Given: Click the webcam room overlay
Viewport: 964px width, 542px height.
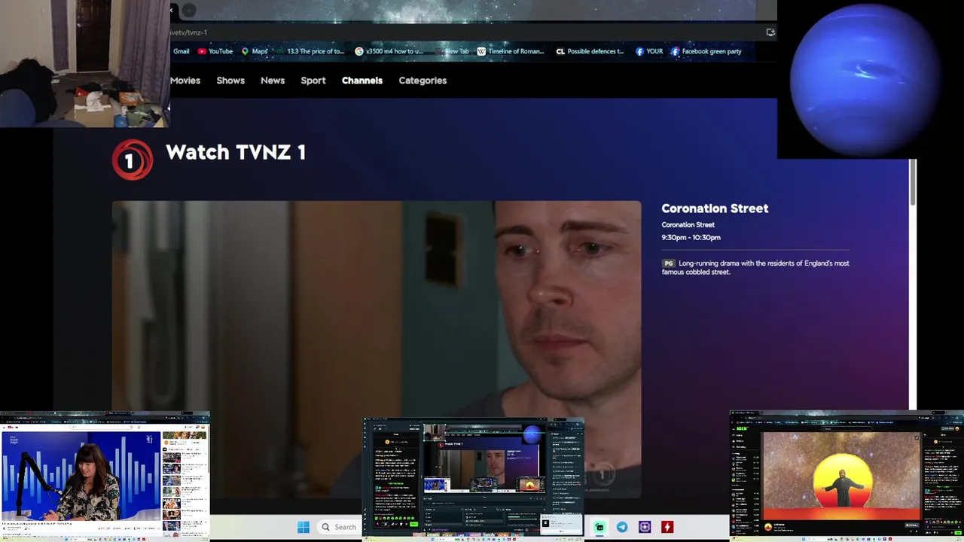Looking at the screenshot, I should click(x=84, y=63).
